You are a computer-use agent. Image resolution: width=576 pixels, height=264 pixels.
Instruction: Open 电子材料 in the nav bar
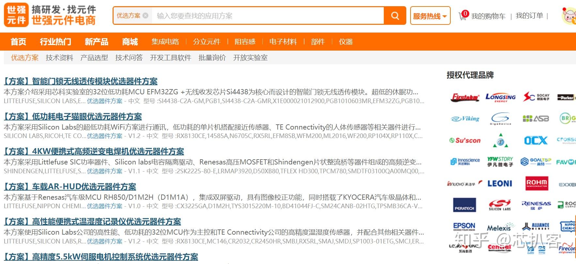click(283, 41)
